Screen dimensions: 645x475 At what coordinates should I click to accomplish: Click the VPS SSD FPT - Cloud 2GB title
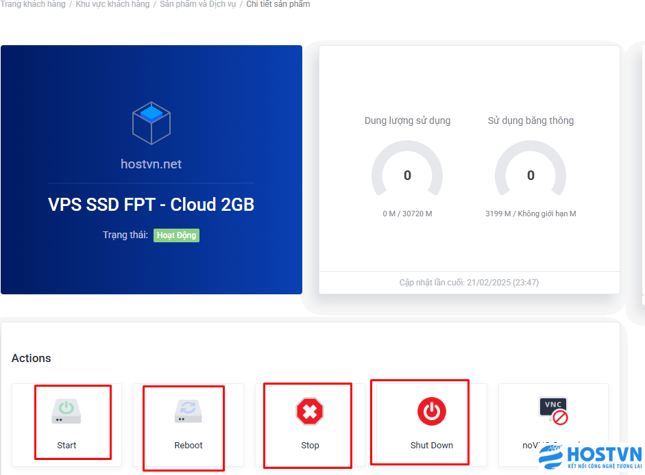coord(151,205)
